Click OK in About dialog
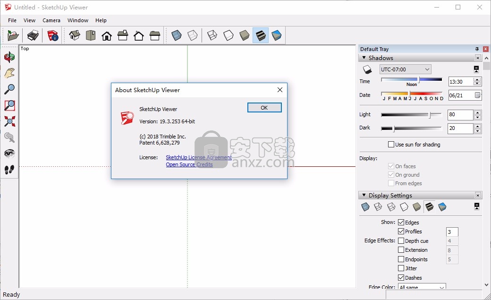 click(x=264, y=108)
